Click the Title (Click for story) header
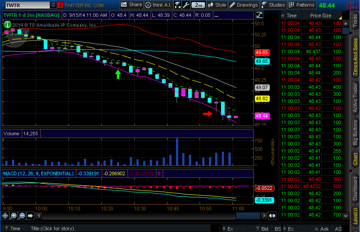The width and height of the screenshot is (360, 232). (52, 228)
